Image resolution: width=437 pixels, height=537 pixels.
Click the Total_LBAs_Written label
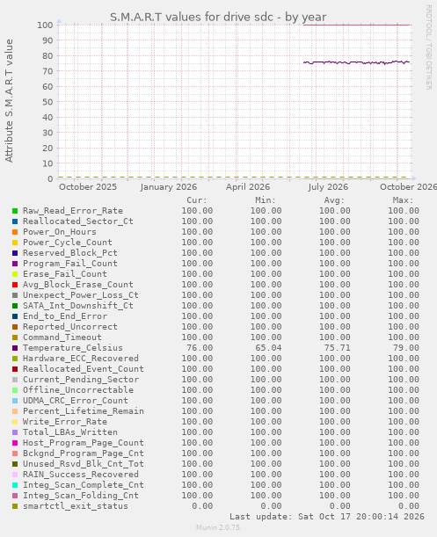[70, 432]
